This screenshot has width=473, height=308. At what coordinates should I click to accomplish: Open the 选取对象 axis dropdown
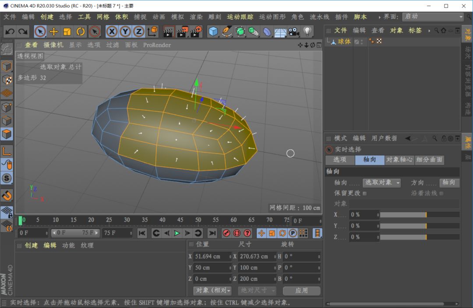point(381,183)
